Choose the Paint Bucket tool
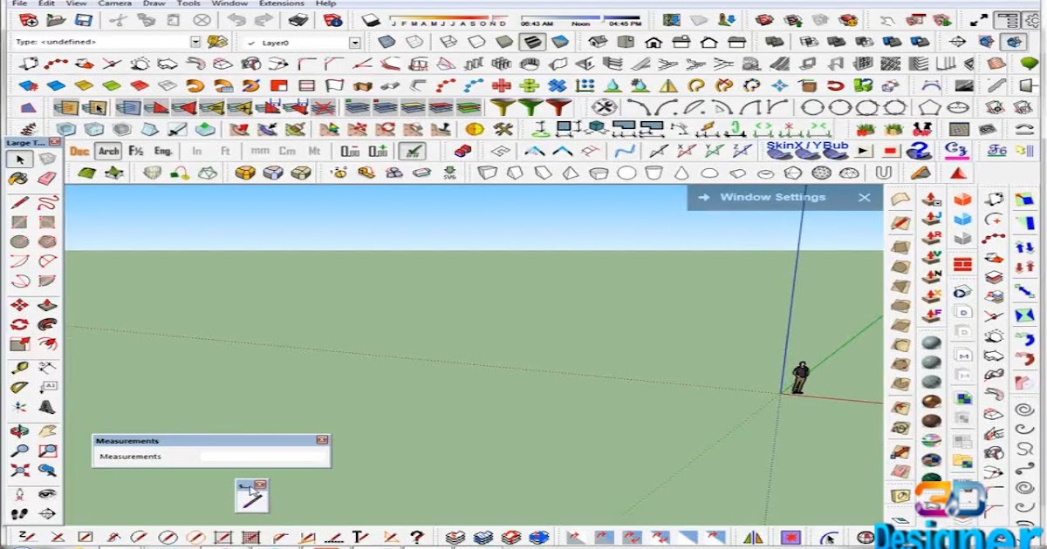Screen dimensions: 1047x549 pos(19,179)
